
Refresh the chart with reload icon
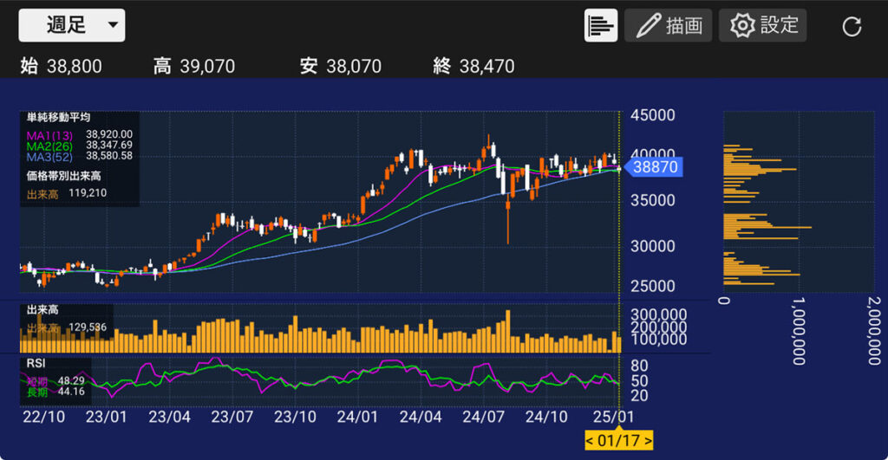[852, 27]
